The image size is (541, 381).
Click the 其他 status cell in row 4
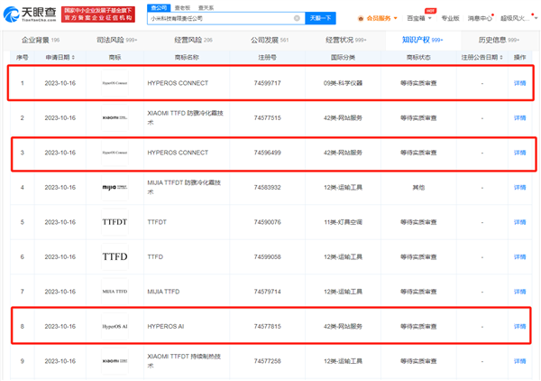418,188
